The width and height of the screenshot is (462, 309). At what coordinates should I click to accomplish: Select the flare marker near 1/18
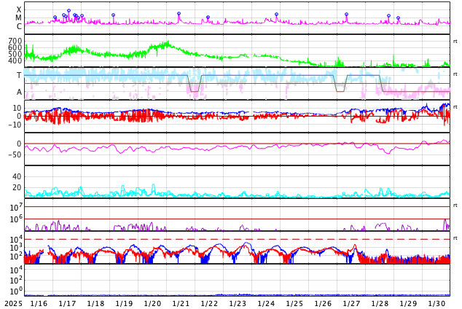coord(113,15)
